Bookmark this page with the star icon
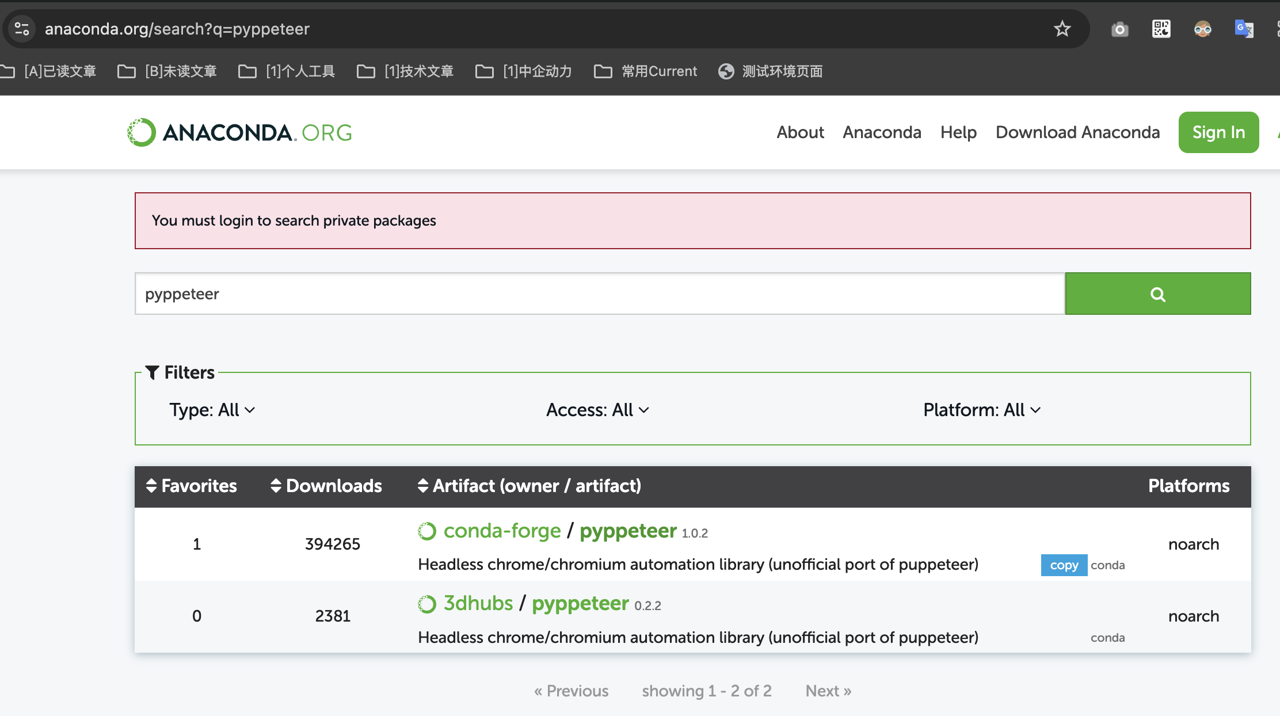 point(1062,29)
